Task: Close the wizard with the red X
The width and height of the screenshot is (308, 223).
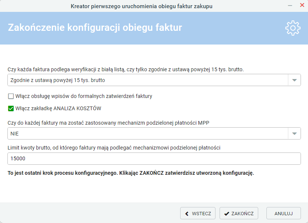Action: (x=302, y=5)
